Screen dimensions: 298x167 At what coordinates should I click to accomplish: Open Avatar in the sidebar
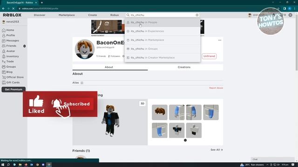pos(8,51)
